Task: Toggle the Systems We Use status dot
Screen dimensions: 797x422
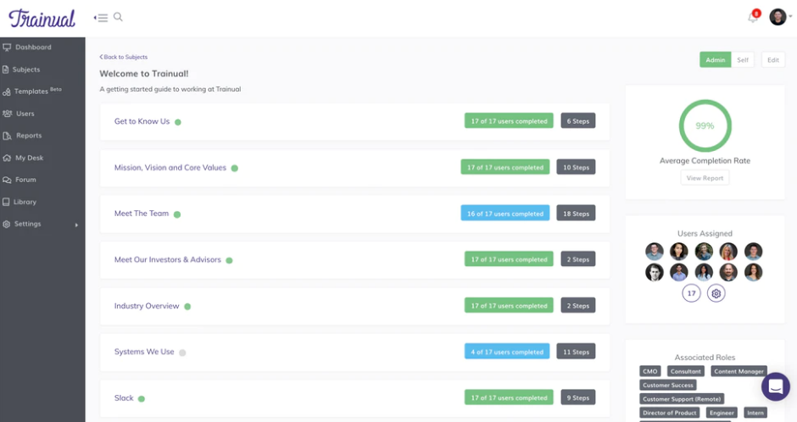Action: (182, 353)
